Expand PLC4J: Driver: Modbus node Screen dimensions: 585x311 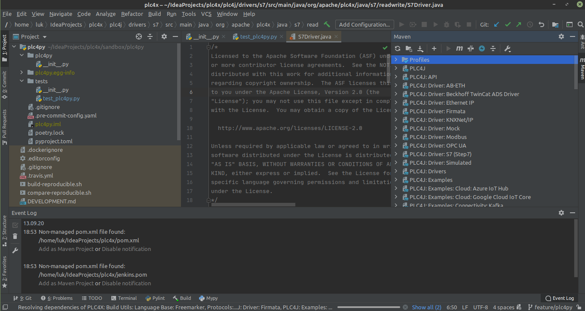[396, 137]
